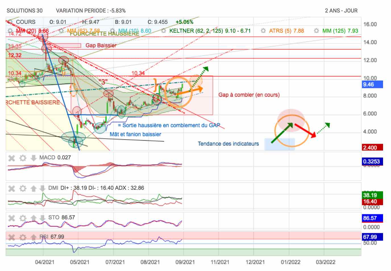The image size is (391, 271).
Task: Click the Gap Baissier annotation
Action: click(101, 45)
